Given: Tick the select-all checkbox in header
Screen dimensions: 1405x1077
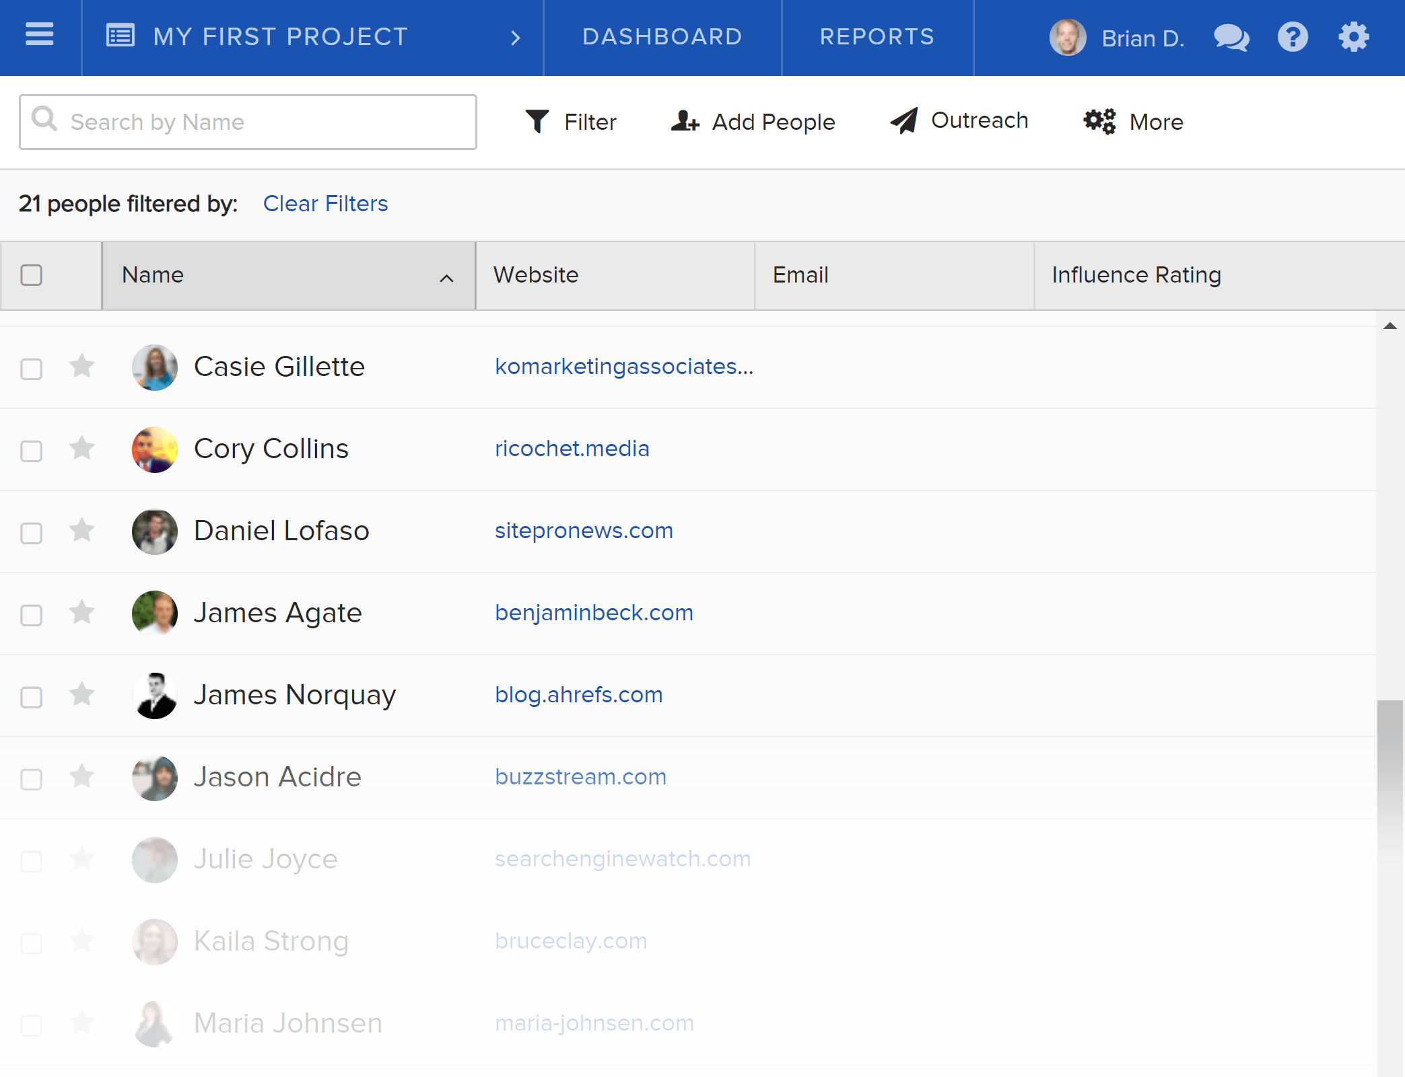Looking at the screenshot, I should click(x=32, y=275).
